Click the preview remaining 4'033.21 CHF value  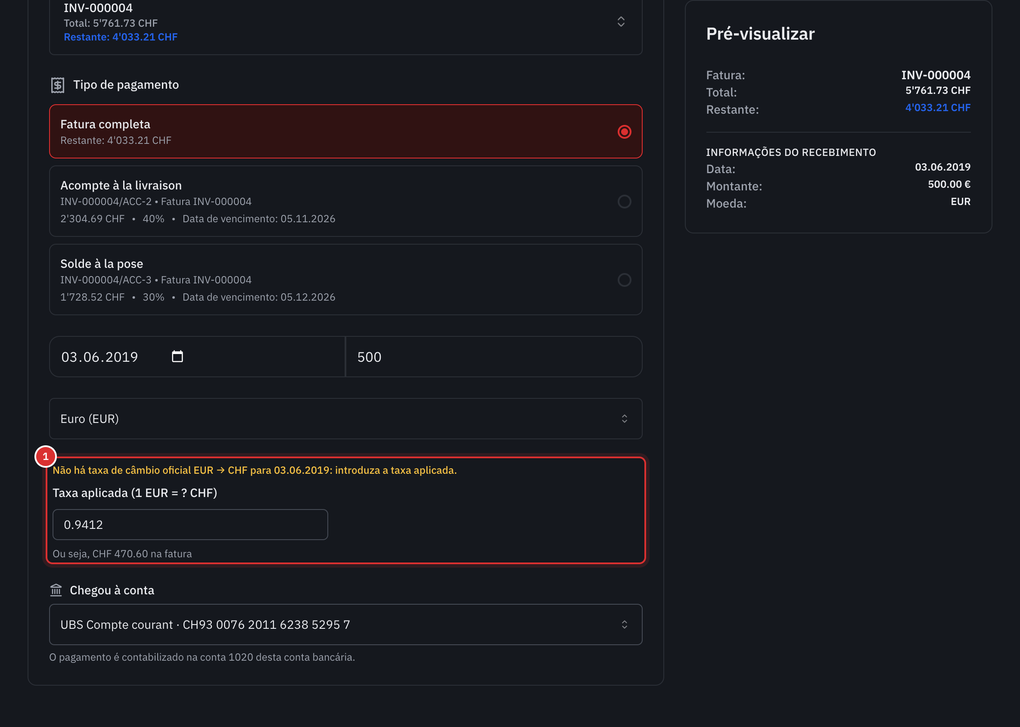pos(938,107)
